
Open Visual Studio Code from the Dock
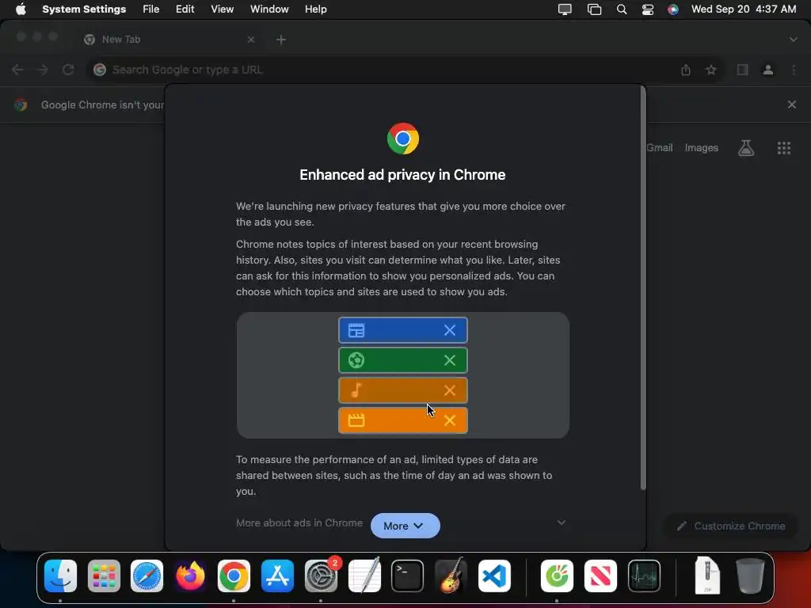494,576
